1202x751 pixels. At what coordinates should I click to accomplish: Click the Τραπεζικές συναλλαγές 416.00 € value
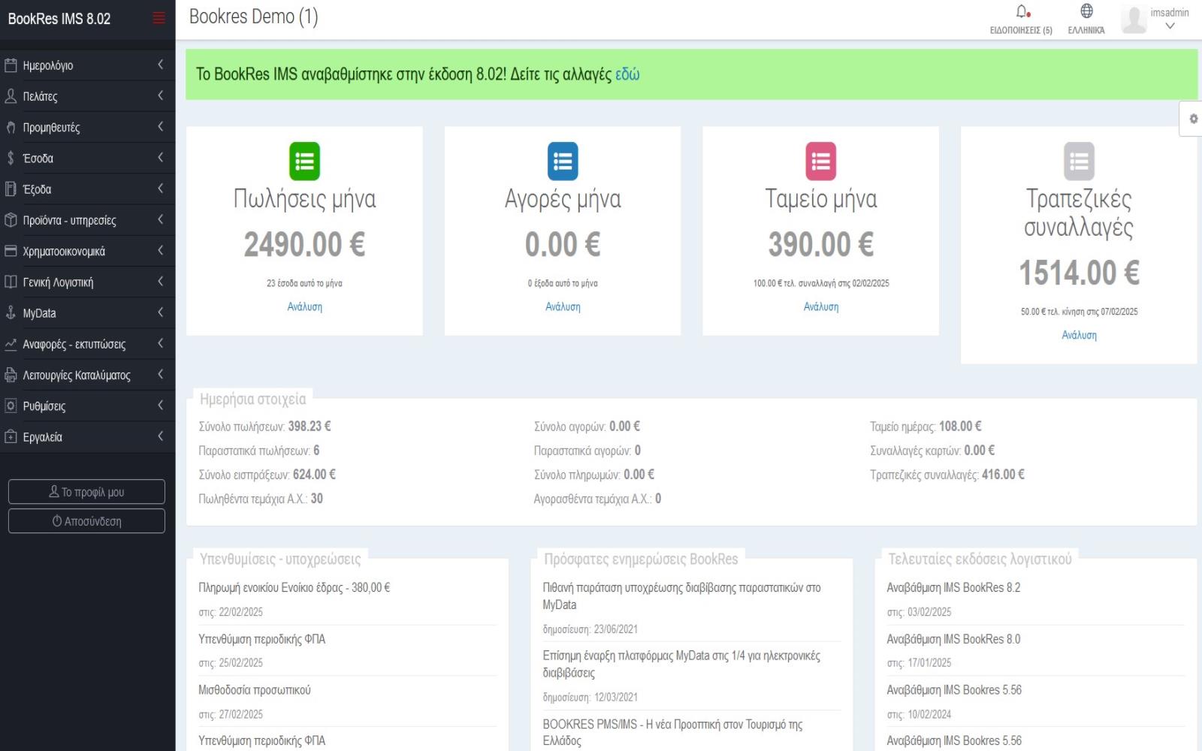(1003, 474)
